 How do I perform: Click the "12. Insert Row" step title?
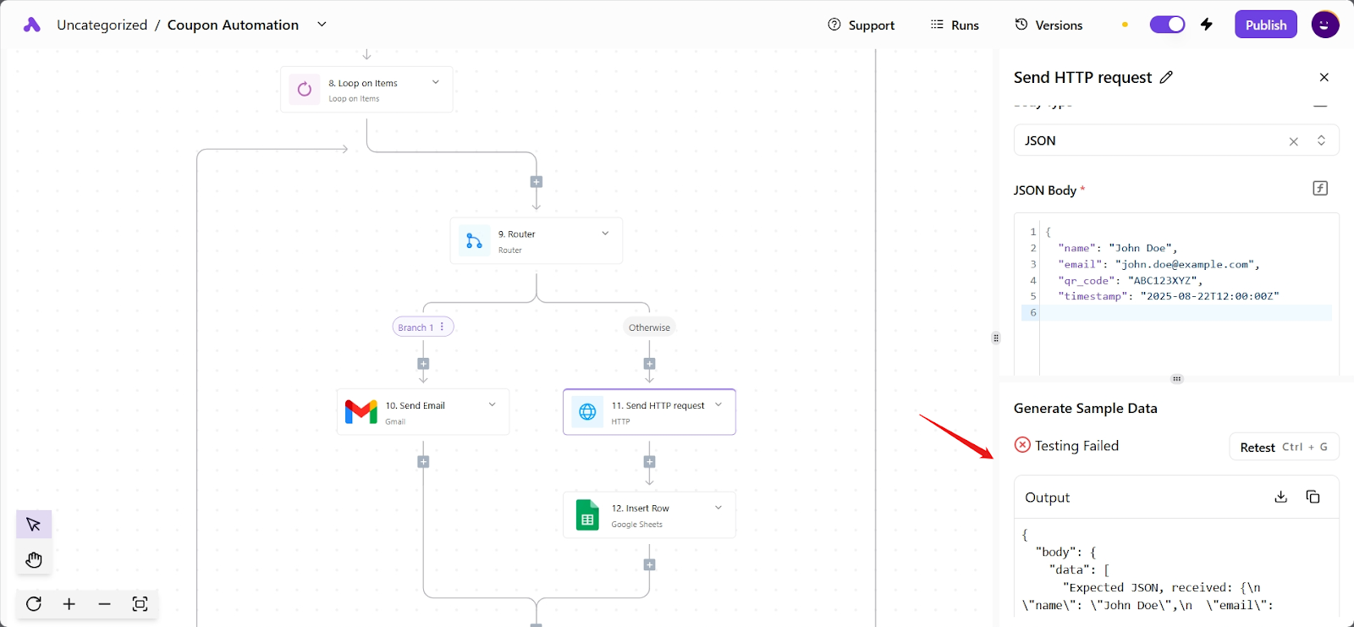[x=641, y=509]
